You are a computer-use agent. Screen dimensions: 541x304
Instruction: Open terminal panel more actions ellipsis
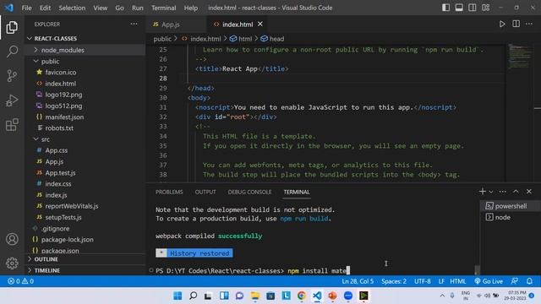[x=502, y=192]
